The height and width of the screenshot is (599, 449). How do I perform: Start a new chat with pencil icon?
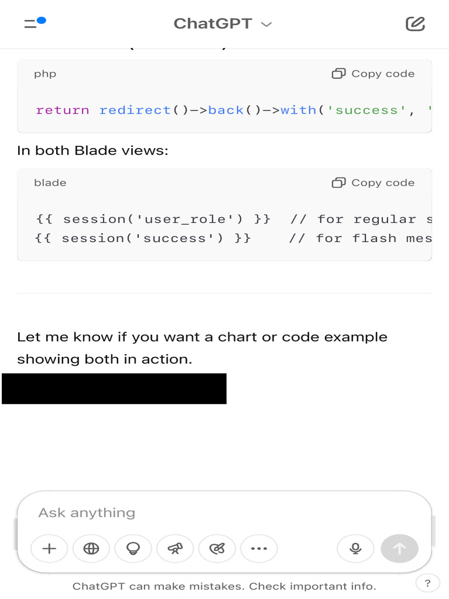415,23
